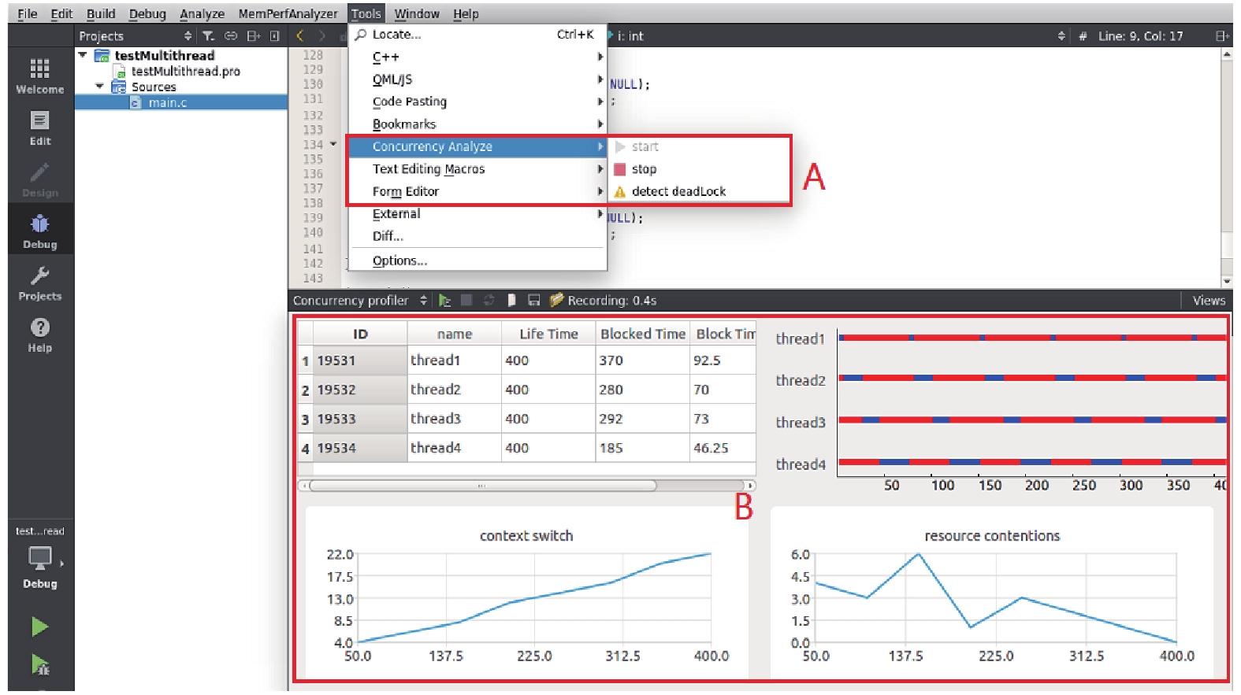Click the Views button
This screenshot has width=1241, height=695.
point(1209,301)
